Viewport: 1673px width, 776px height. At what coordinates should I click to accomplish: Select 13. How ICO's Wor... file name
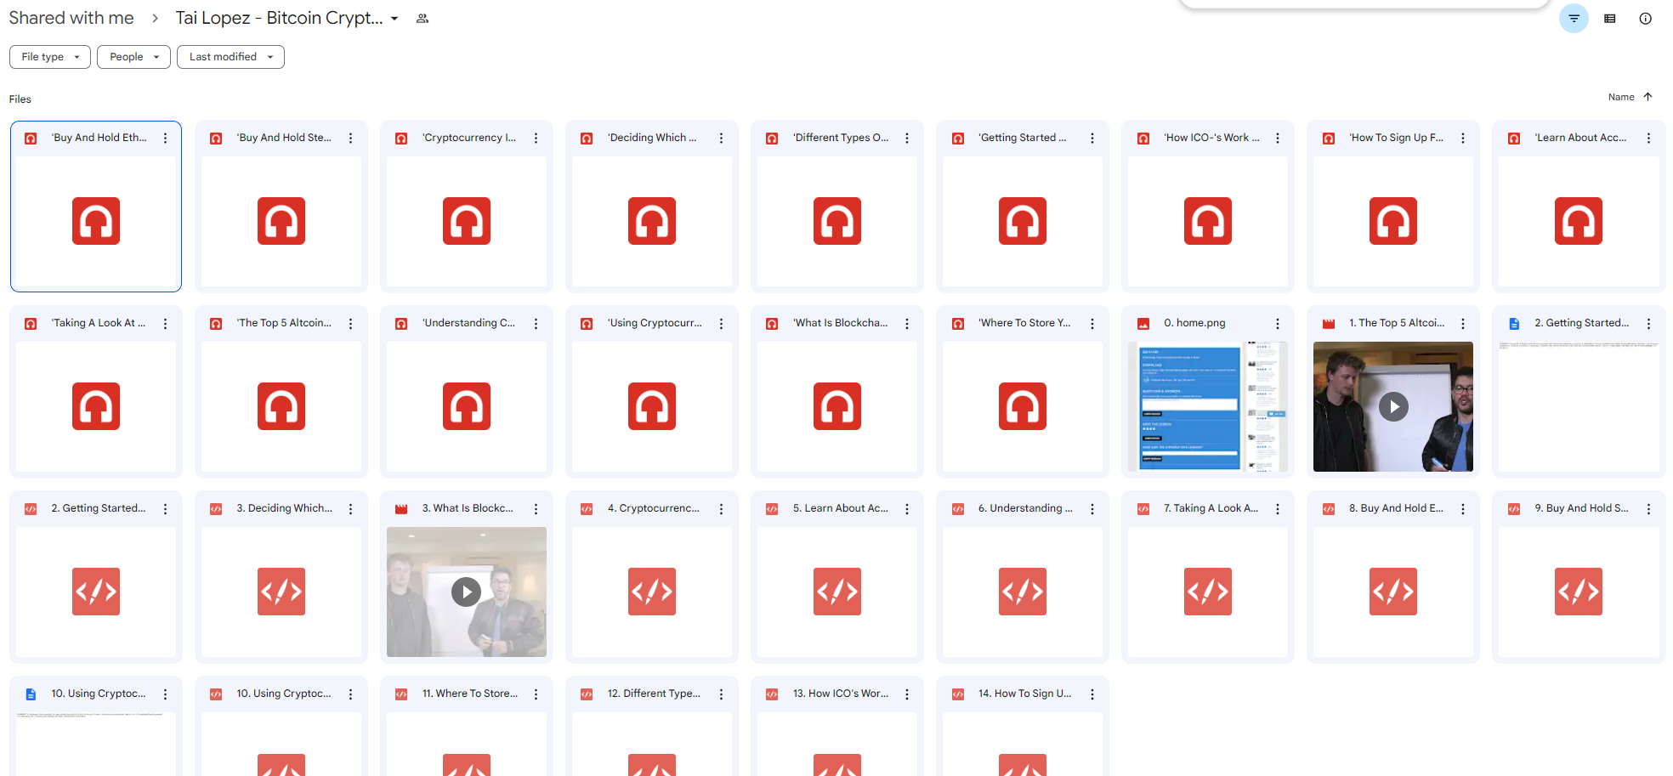(841, 694)
